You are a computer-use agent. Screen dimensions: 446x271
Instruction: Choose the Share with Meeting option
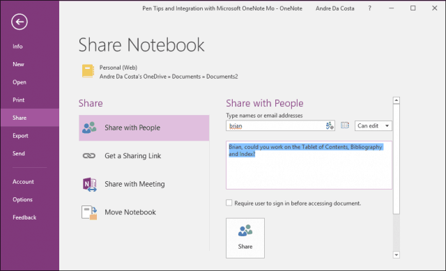[x=144, y=184]
